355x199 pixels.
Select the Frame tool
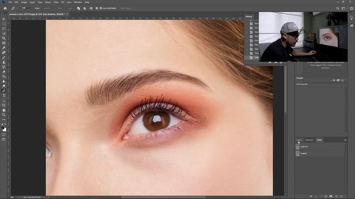[4, 43]
